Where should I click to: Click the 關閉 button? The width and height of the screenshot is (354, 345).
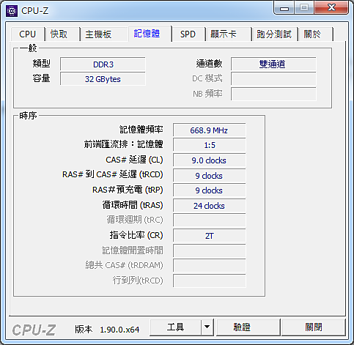coord(314,327)
